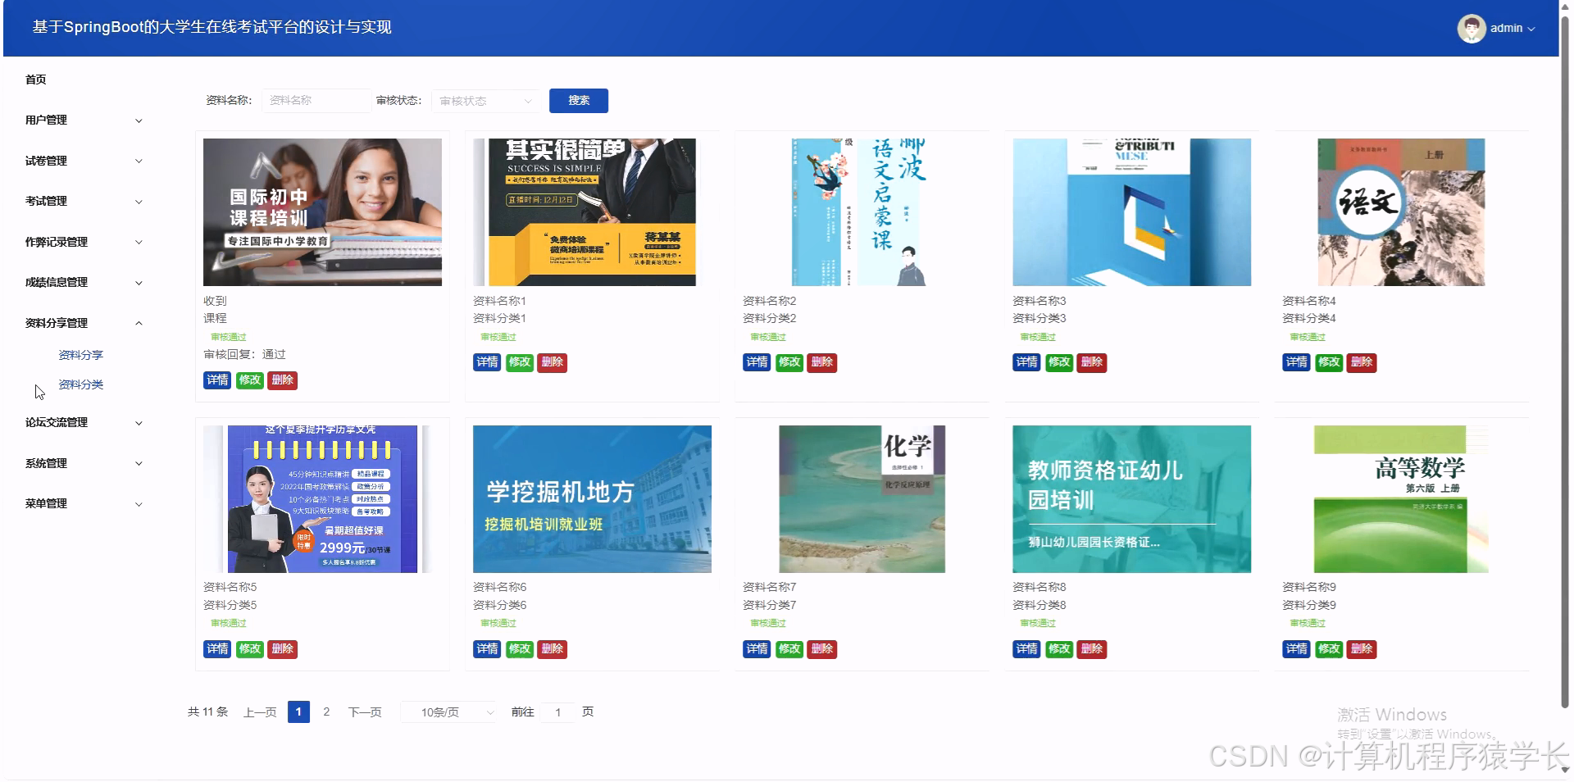The height and width of the screenshot is (782, 1574).
Task: Click the vertical page scrollbar
Action: point(1565,361)
